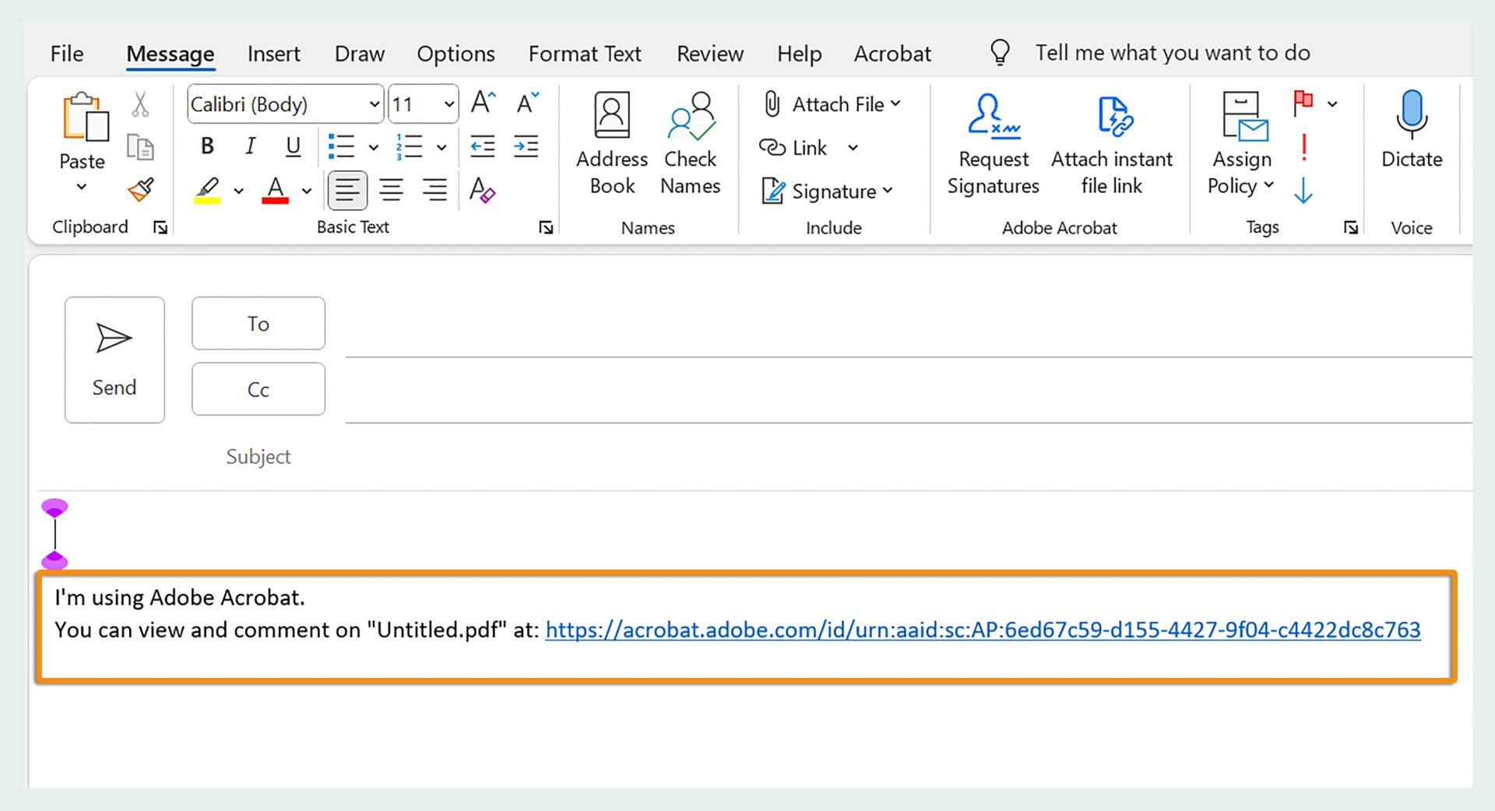Select the Format Painter brush icon

pyautogui.click(x=141, y=189)
